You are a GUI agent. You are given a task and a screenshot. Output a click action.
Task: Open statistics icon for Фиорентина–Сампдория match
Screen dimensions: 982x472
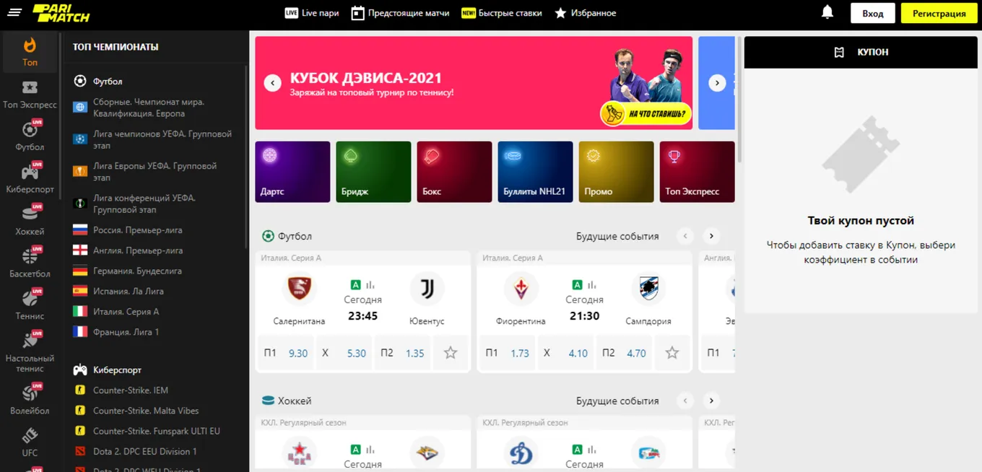pyautogui.click(x=592, y=285)
